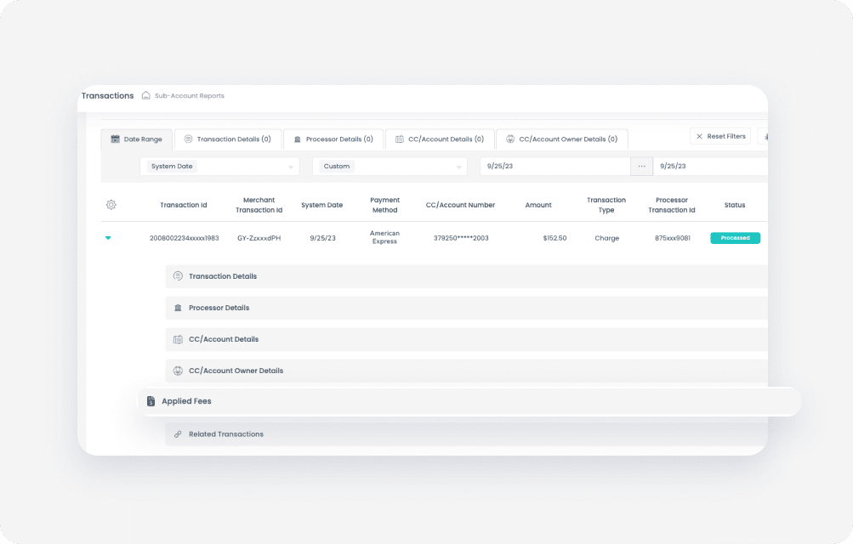Switch to the Transaction Details (0) tab
Viewport: 853px width, 544px height.
click(228, 139)
